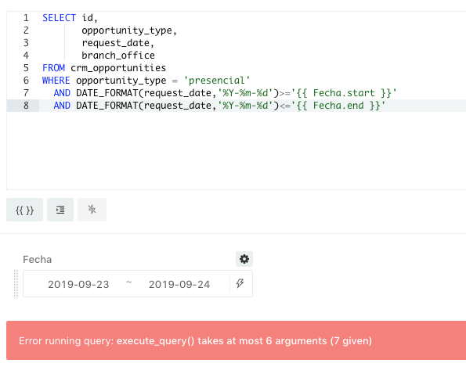
Task: Open Fecha parameter settings gear
Action: [244, 259]
